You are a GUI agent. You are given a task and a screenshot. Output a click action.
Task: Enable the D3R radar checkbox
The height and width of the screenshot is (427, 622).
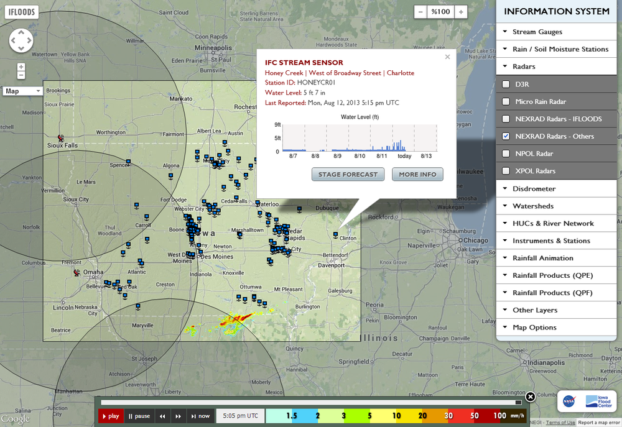(506, 84)
